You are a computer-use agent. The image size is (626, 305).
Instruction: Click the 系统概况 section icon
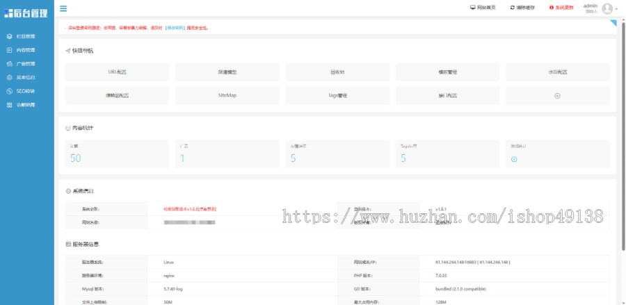coord(68,191)
